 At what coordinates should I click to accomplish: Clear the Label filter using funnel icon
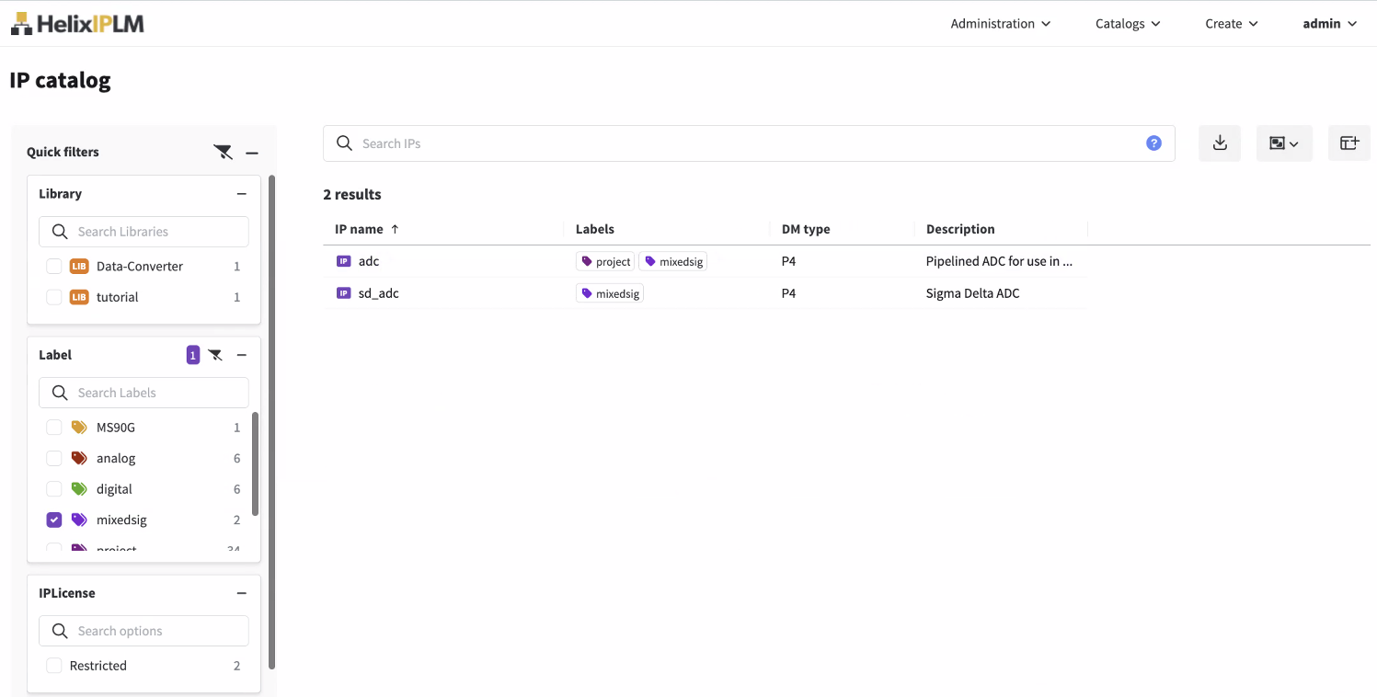[x=216, y=355]
